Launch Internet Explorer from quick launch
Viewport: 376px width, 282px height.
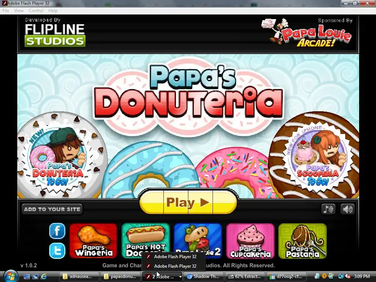pos(44,276)
